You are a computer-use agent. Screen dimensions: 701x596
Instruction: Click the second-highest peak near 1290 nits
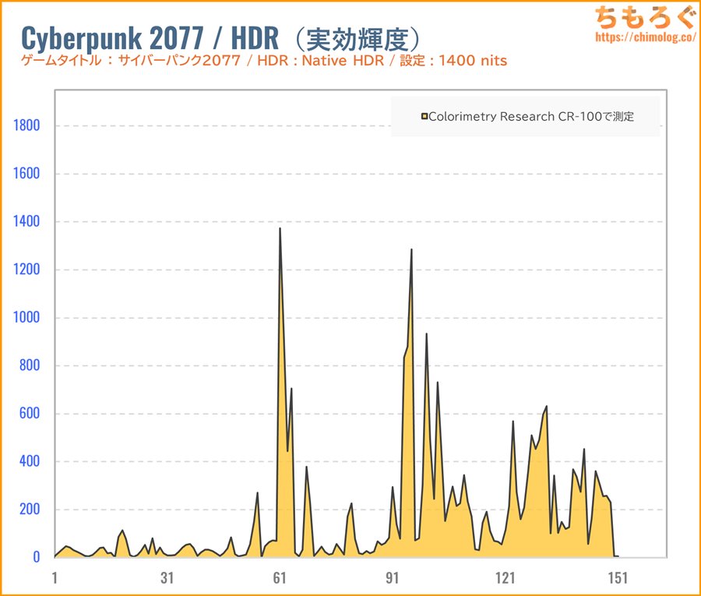[x=411, y=250]
